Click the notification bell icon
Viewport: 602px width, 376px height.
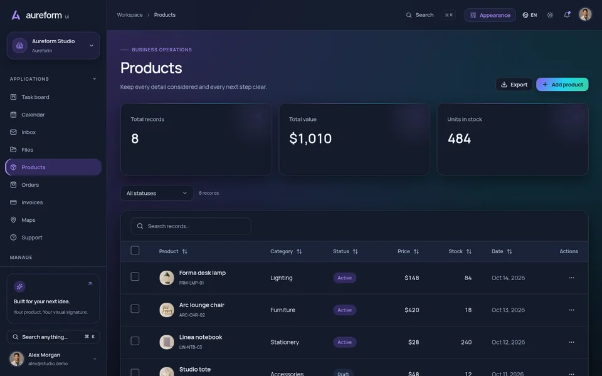[567, 15]
